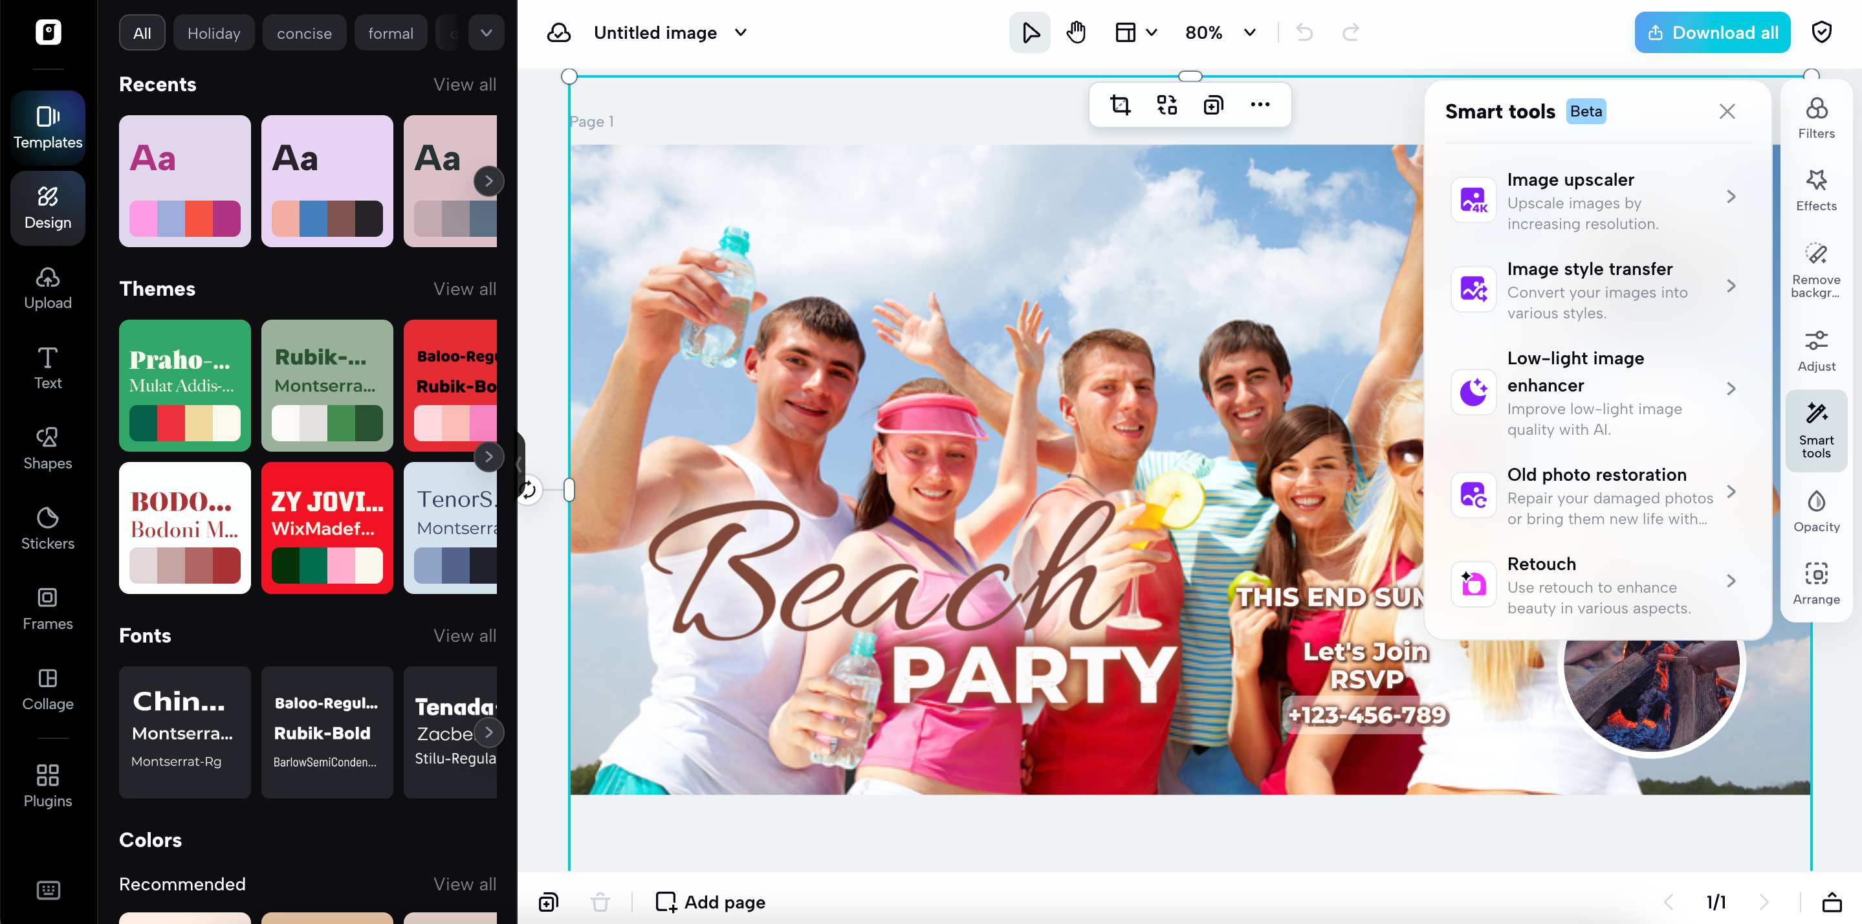This screenshot has width=1862, height=924.
Task: Click the Download all button
Action: [1713, 32]
